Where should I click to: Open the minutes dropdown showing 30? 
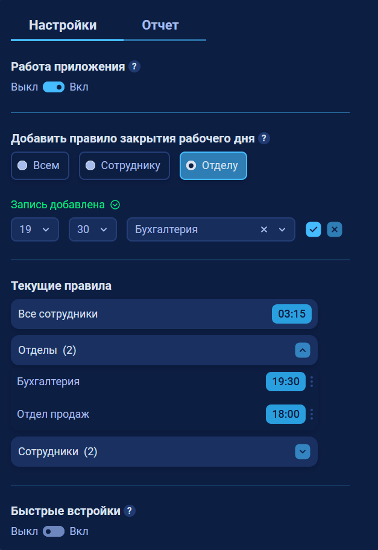(92, 229)
